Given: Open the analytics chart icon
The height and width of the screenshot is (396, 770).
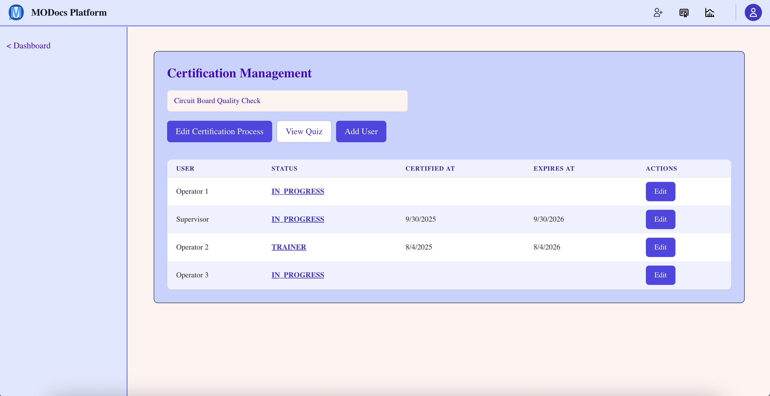Looking at the screenshot, I should pyautogui.click(x=710, y=13).
